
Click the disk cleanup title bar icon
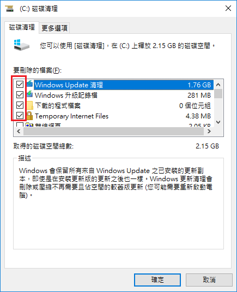click(x=9, y=9)
